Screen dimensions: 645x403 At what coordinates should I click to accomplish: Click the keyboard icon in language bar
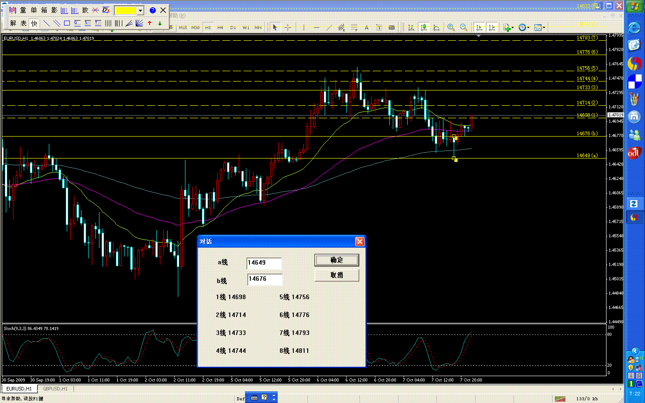(254, 398)
